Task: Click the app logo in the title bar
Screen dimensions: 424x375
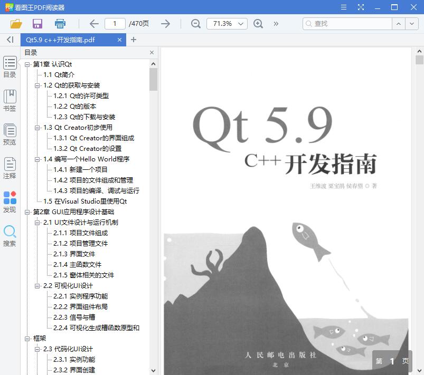Action: [9, 7]
